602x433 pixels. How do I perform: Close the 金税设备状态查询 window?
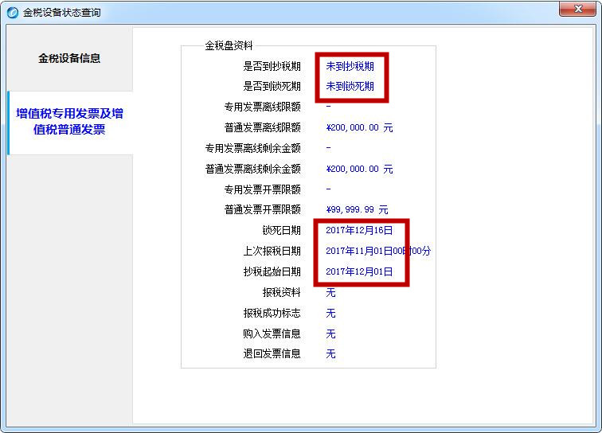(x=578, y=9)
